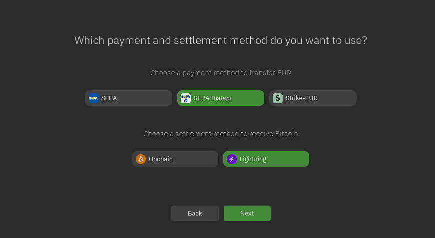Deselect the SEPA Instant payment option
This screenshot has width=435, height=238.
[x=220, y=98]
